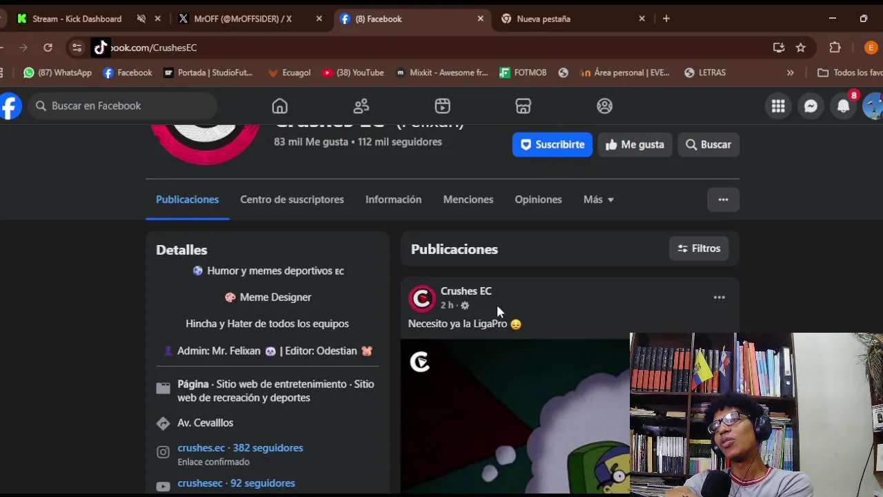Image resolution: width=883 pixels, height=497 pixels.
Task: Open the Groups icon in Facebook nav
Action: 604,106
